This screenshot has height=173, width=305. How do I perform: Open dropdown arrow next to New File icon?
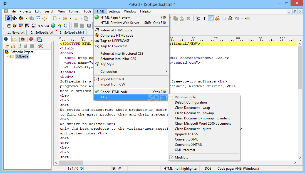coord(60,18)
